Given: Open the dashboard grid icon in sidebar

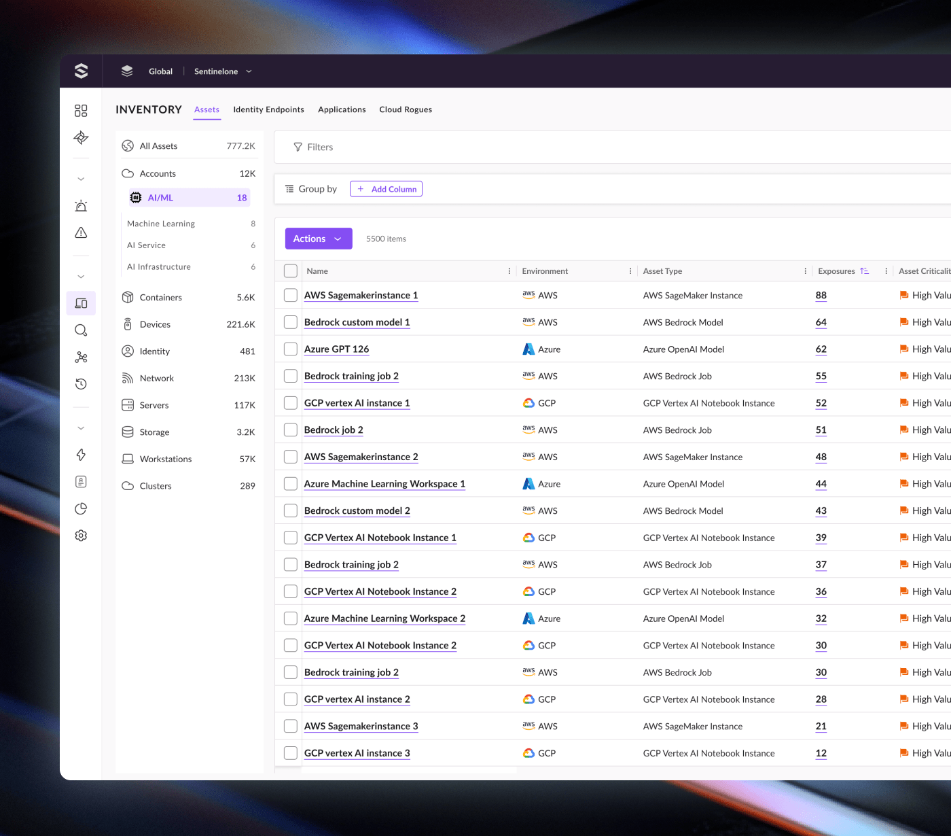Looking at the screenshot, I should pyautogui.click(x=81, y=111).
